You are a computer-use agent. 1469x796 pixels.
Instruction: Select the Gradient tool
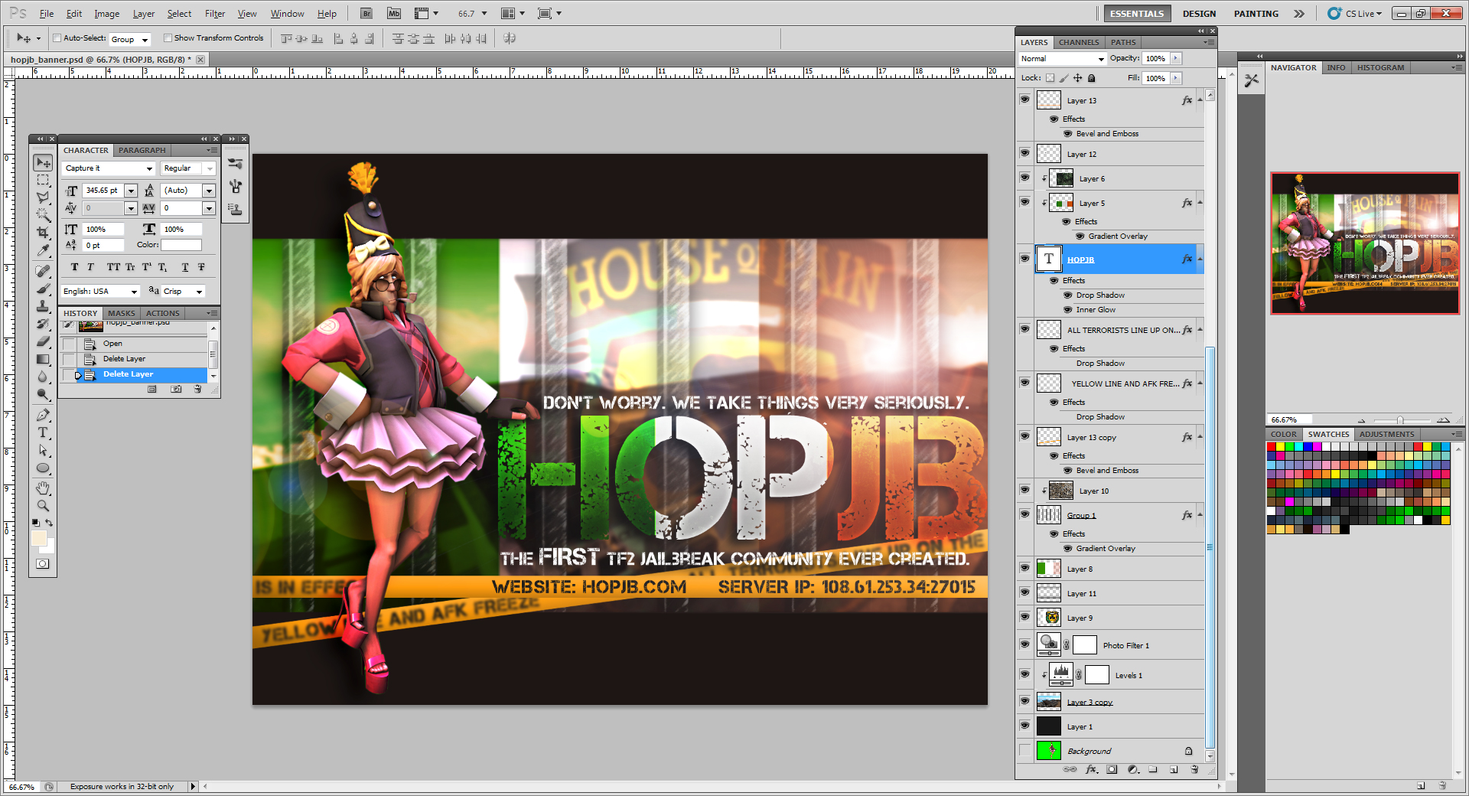click(x=43, y=359)
